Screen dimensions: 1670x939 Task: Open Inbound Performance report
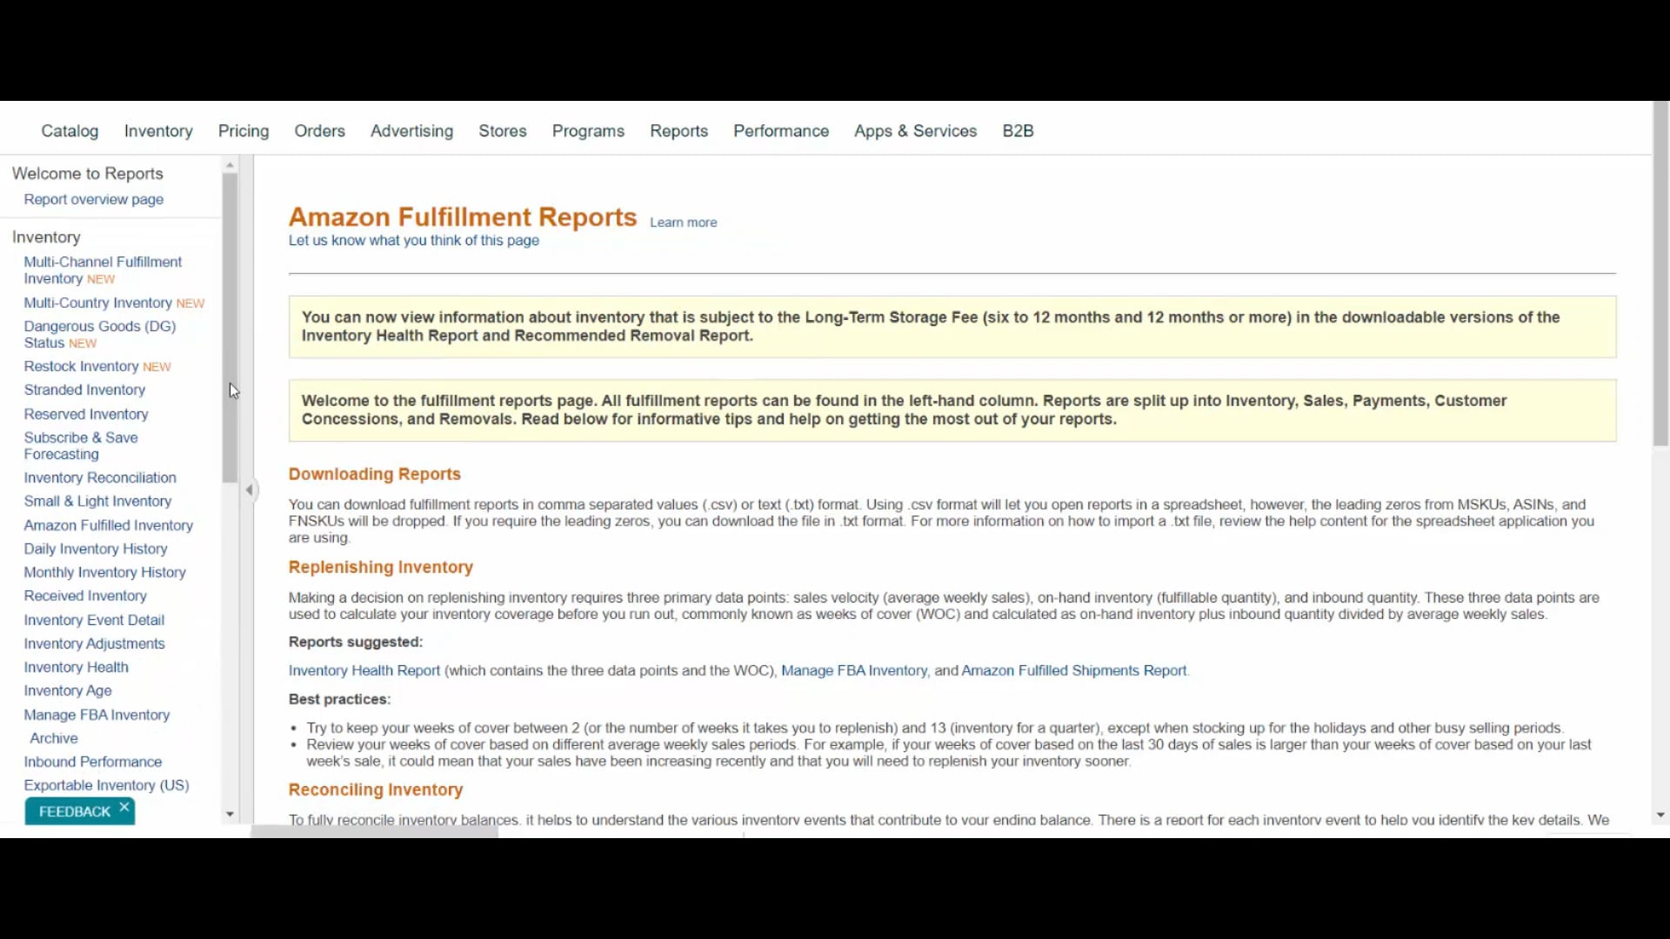(x=93, y=763)
